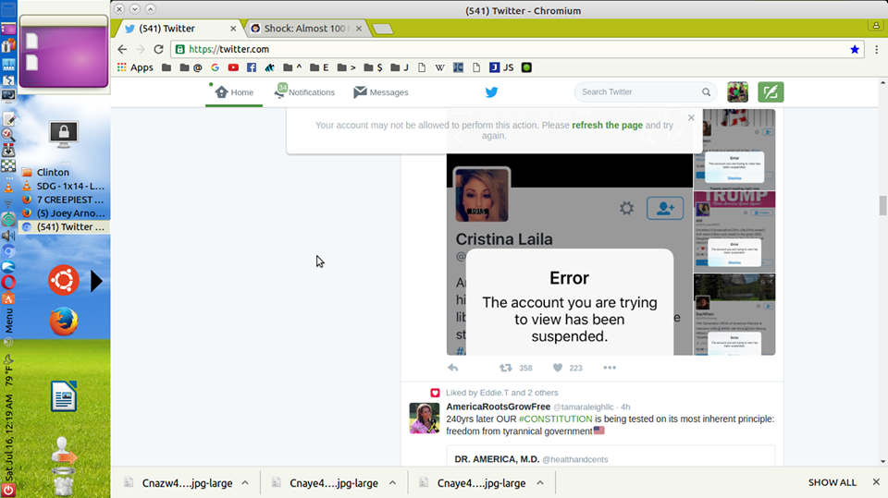Click SHOW ALL downloads
This screenshot has width=888, height=498.
click(x=832, y=482)
